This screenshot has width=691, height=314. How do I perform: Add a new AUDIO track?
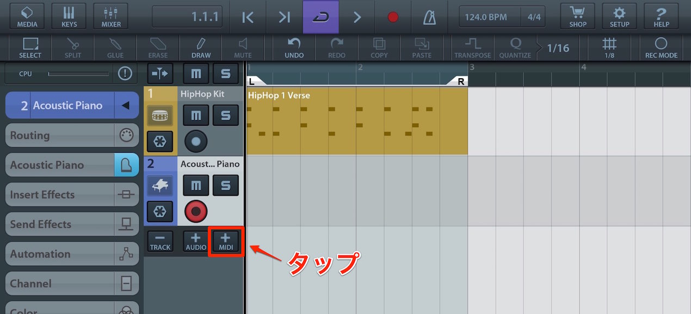[196, 242]
